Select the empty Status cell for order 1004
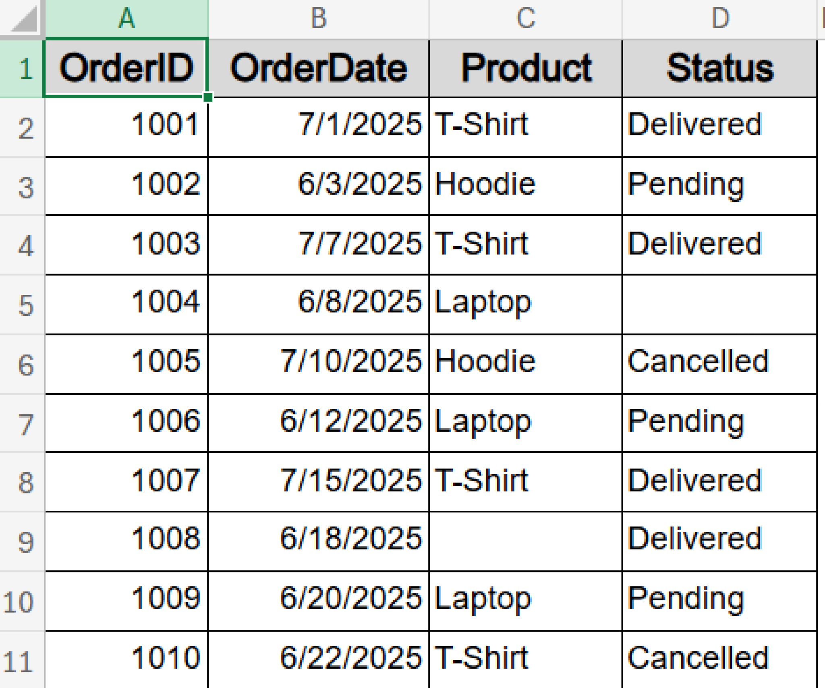The width and height of the screenshot is (825, 688). [x=720, y=304]
